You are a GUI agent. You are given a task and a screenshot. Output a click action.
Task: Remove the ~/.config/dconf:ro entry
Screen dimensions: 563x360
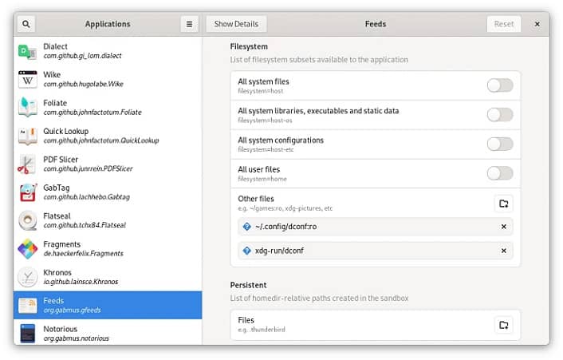[504, 227]
